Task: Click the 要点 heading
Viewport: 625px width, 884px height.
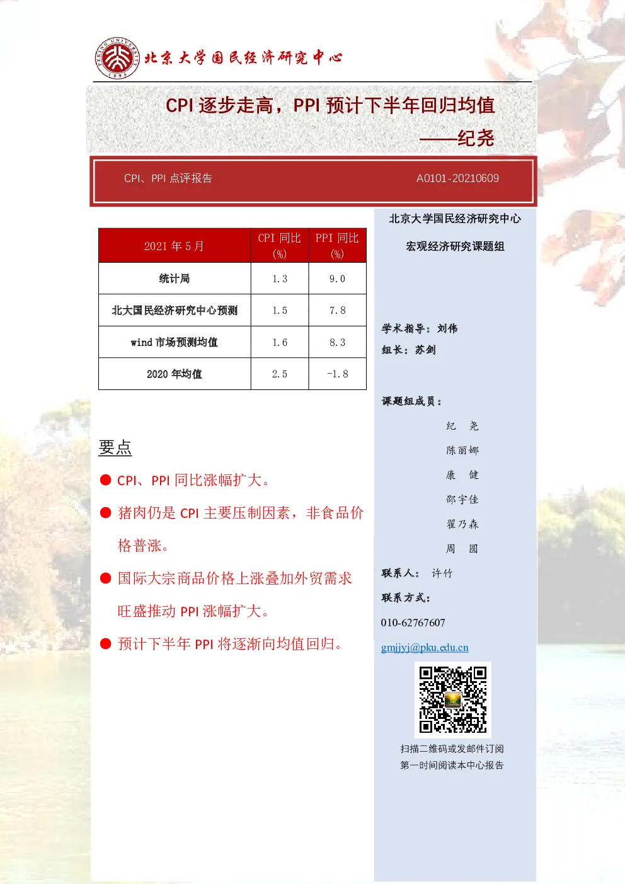Action: (115, 447)
